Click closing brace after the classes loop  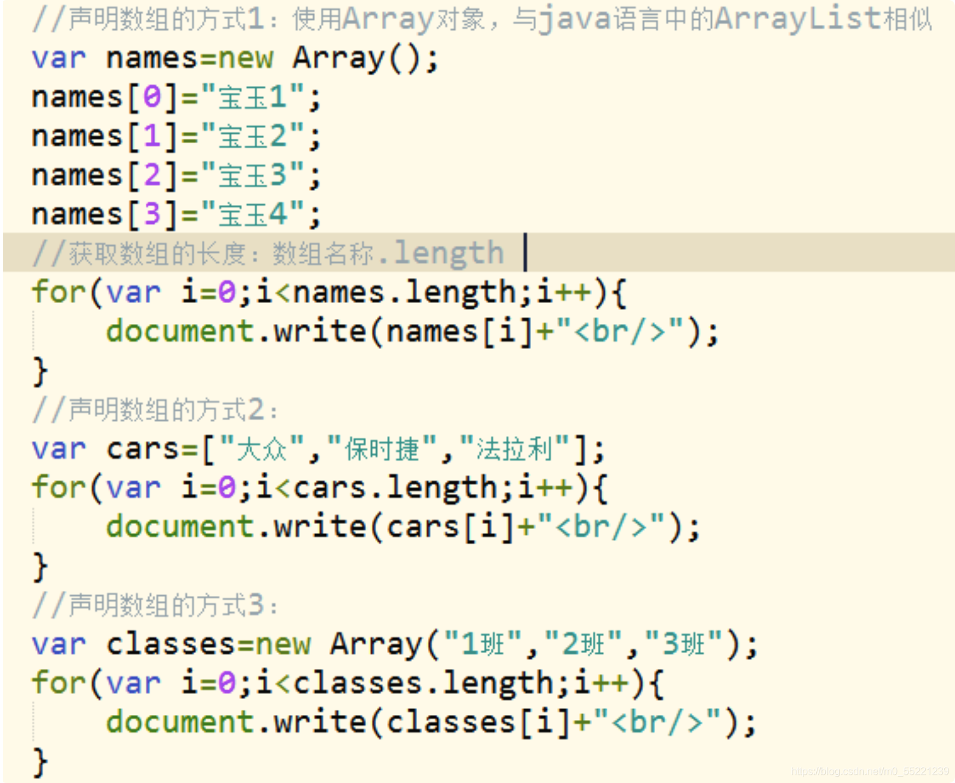pos(40,763)
